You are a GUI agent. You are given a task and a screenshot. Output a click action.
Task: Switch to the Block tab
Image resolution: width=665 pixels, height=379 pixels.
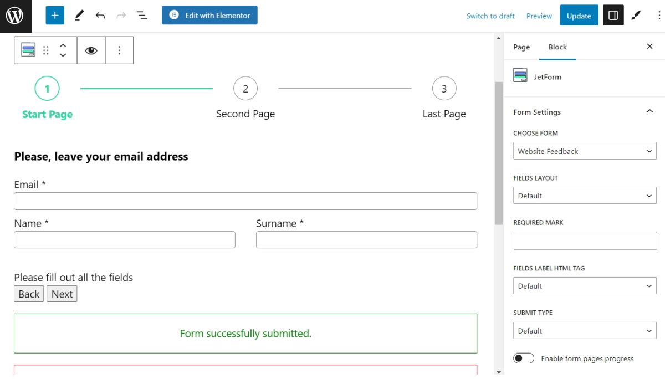tap(557, 47)
